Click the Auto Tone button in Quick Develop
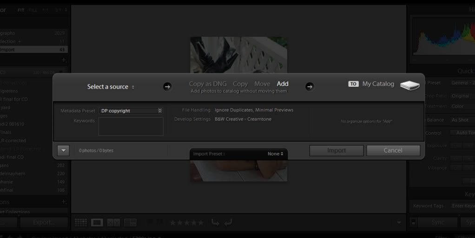The height and width of the screenshot is (238, 475). pos(462,133)
